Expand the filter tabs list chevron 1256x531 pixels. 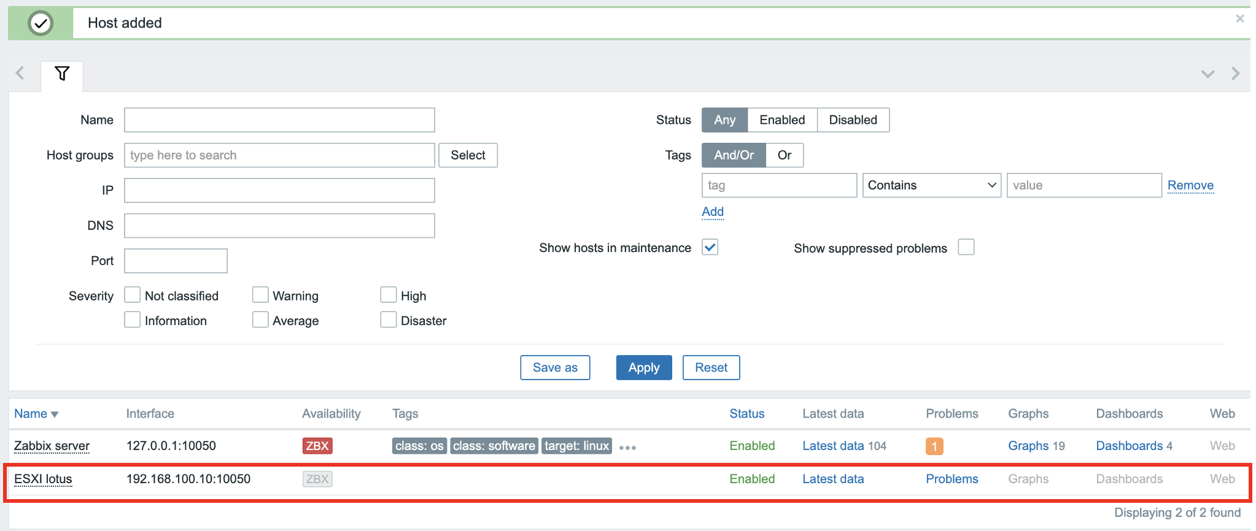(1208, 74)
